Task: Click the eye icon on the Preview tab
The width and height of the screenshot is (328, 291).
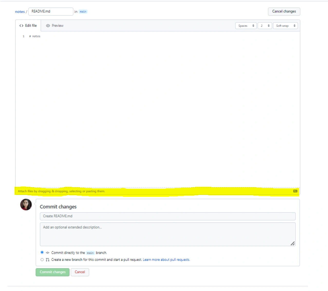Action: click(48, 26)
